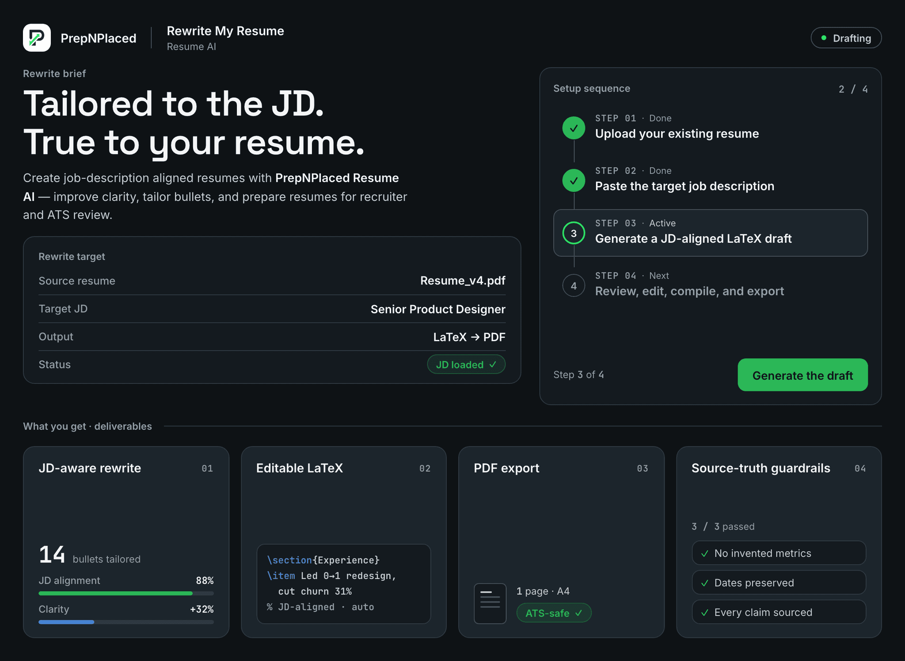
Task: Click the Editable LaTeX card title
Action: (x=300, y=468)
